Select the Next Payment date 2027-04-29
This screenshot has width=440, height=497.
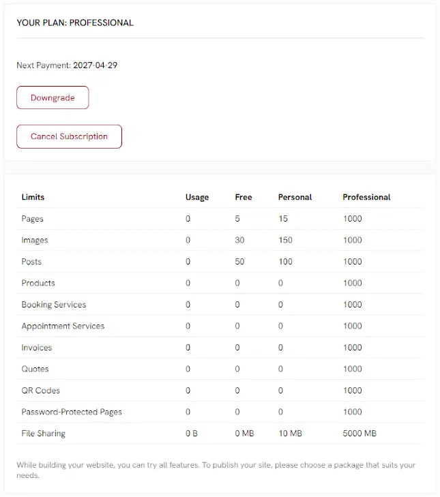click(96, 65)
